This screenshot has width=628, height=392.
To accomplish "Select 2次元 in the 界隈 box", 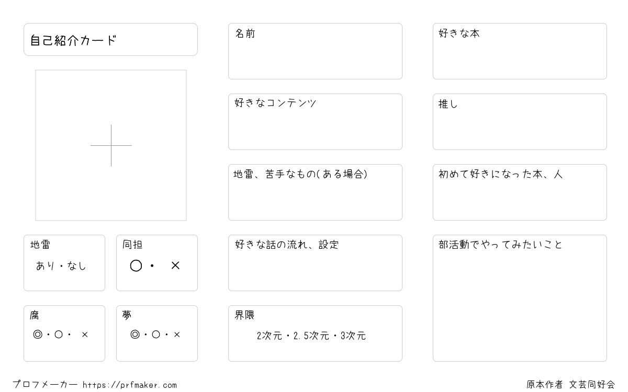I will [270, 336].
